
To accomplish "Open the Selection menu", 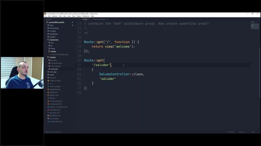I will (x=55, y=16).
